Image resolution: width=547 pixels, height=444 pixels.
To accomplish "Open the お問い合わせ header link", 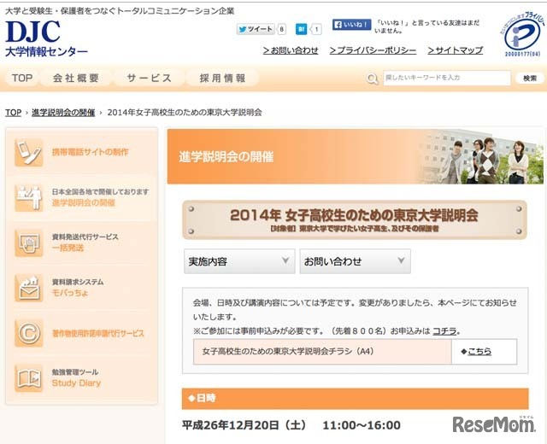I will point(291,50).
